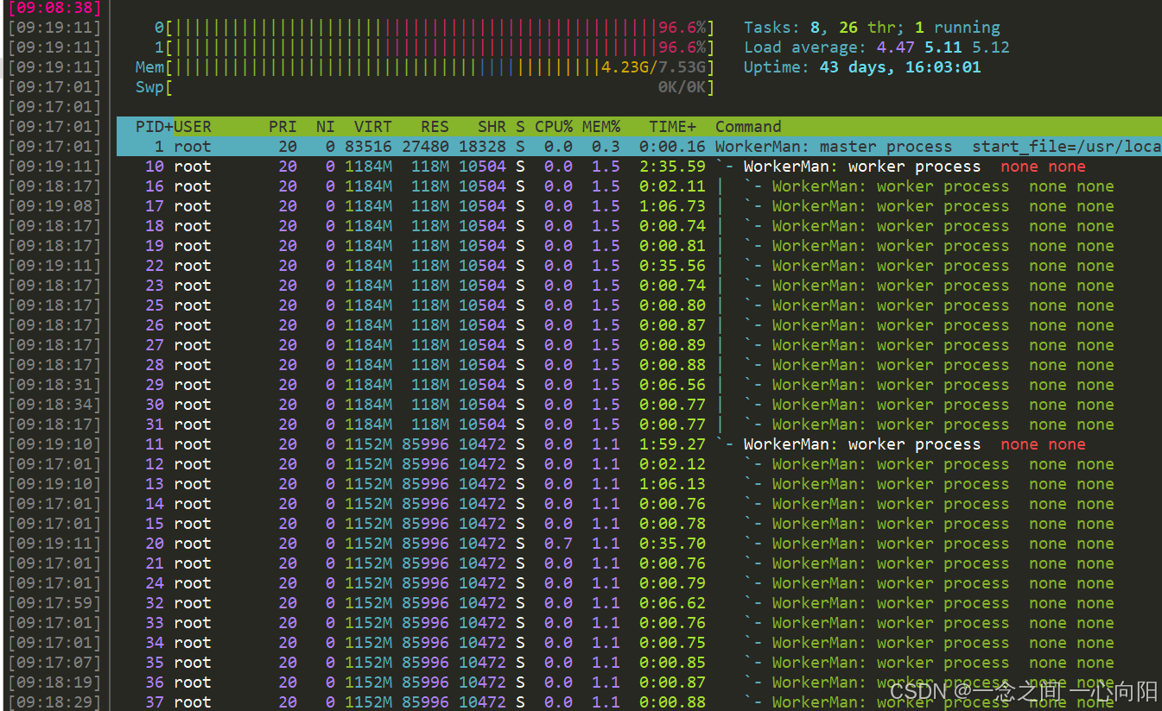This screenshot has width=1162, height=711.
Task: Sort processes by the PID column header
Action: tap(154, 127)
